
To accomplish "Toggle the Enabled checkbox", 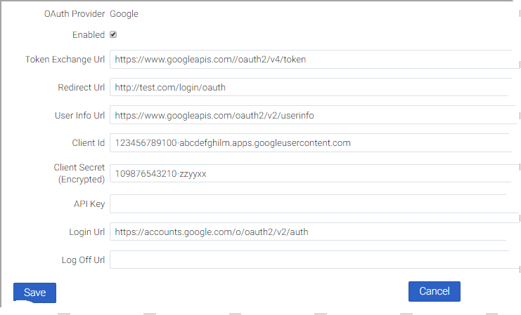I will [x=113, y=34].
